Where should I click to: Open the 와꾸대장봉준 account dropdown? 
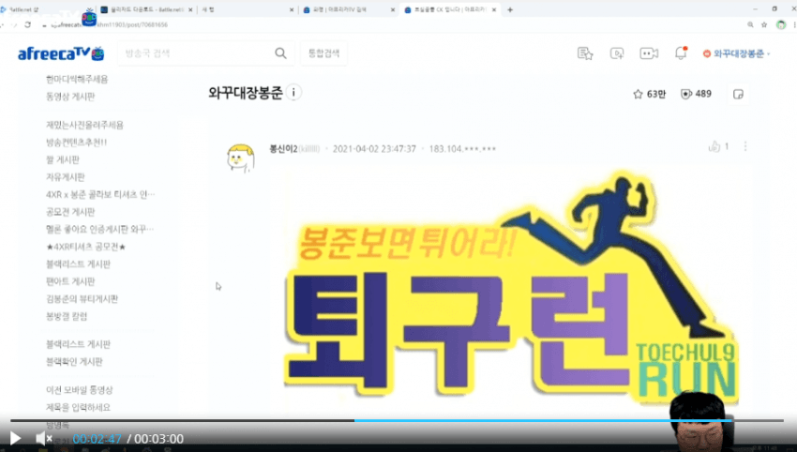(x=736, y=53)
